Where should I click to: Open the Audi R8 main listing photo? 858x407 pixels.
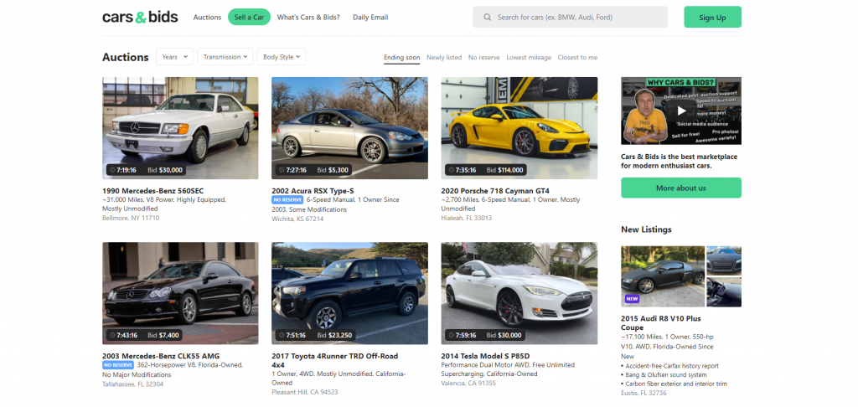(x=663, y=276)
